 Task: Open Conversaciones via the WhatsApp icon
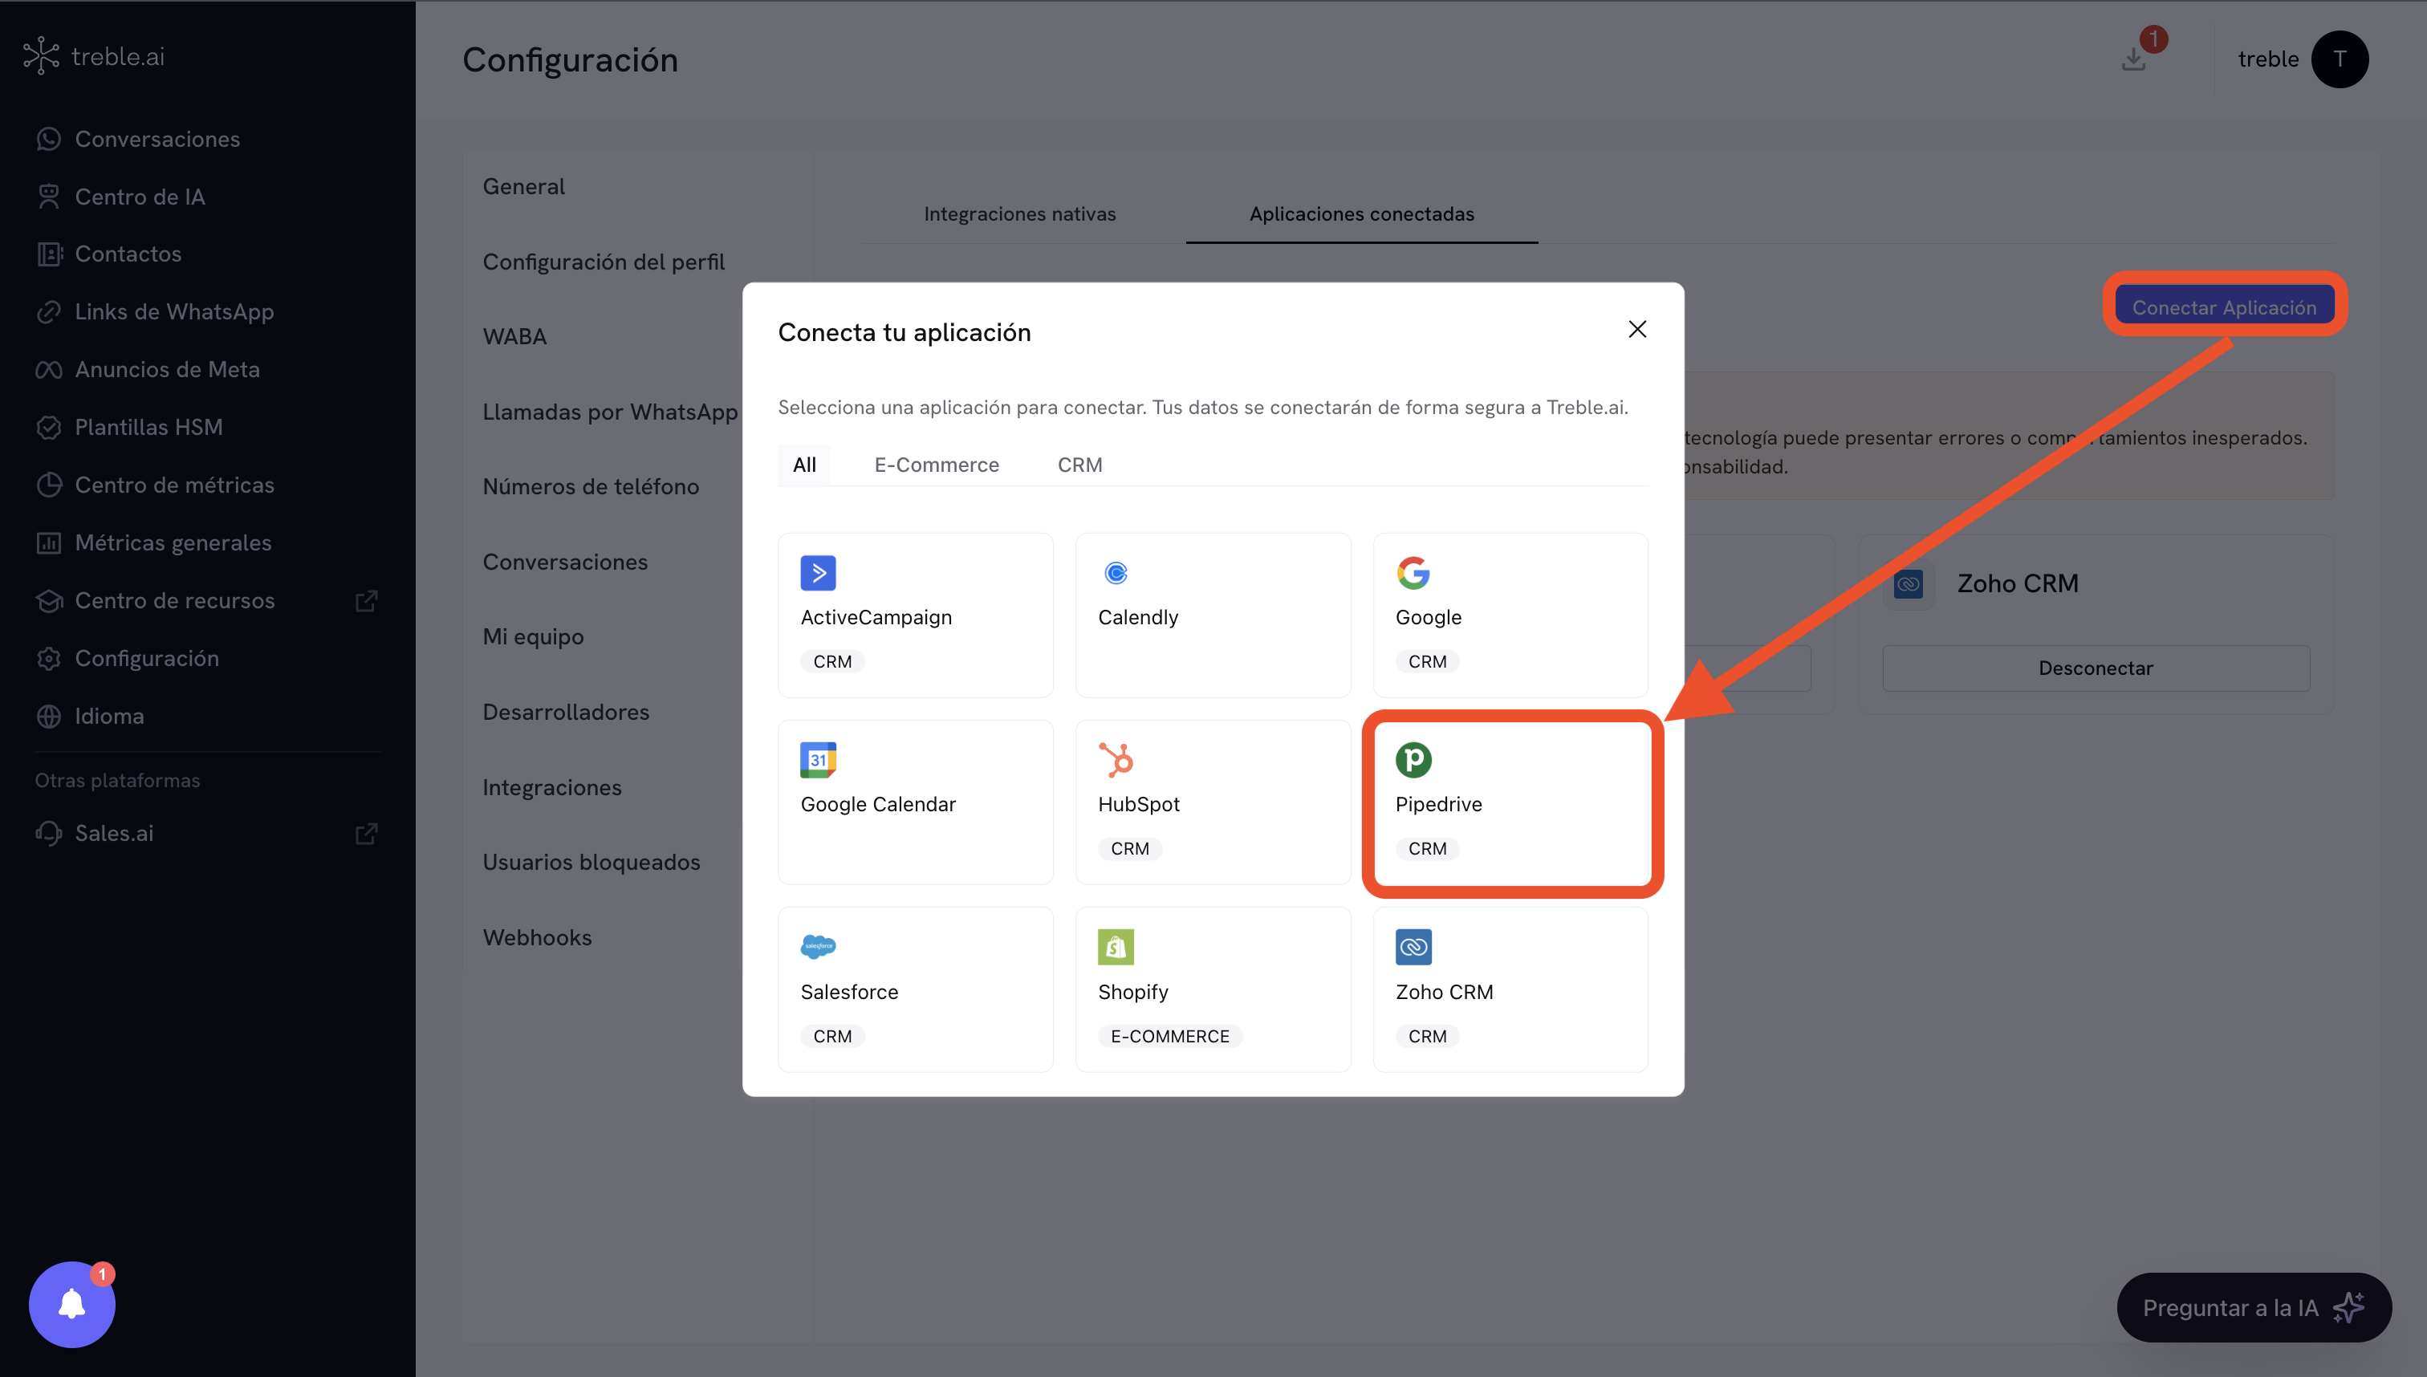coord(49,138)
